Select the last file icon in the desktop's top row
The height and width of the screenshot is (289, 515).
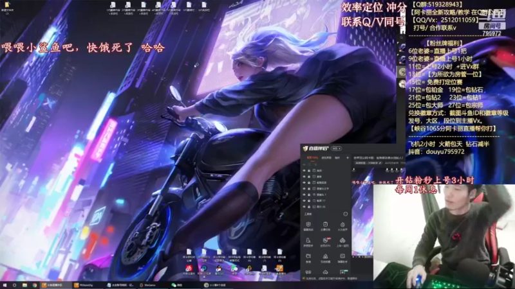coord(204,7)
